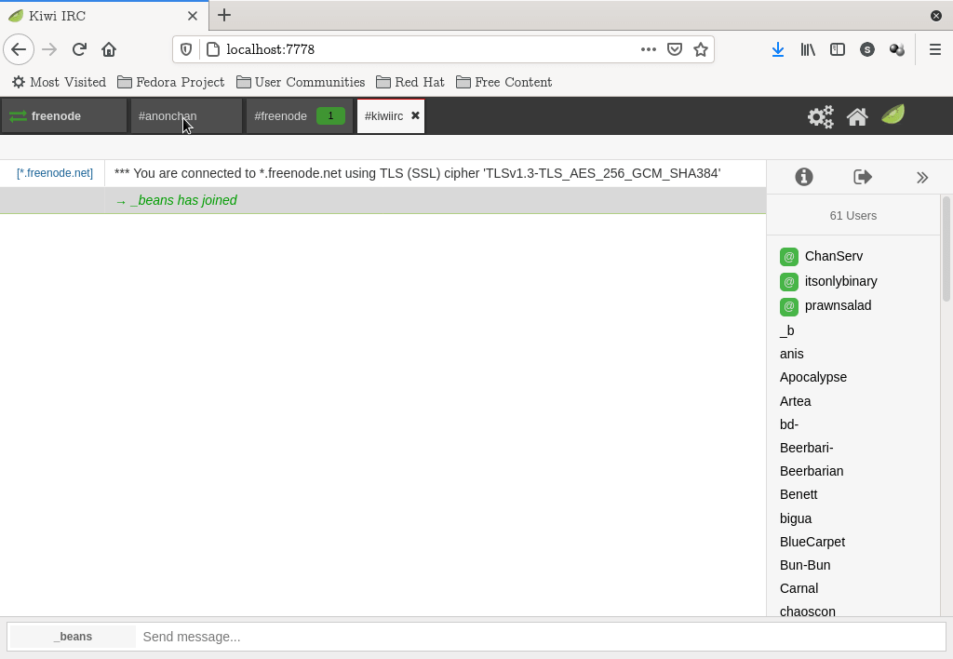Switch to the #anonchan tab
This screenshot has height=659, width=953.
coord(168,115)
